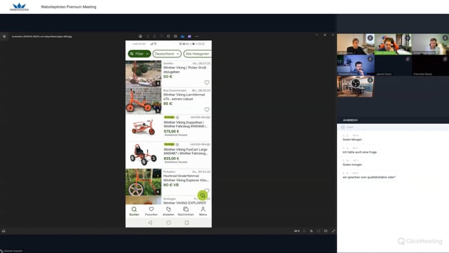The height and width of the screenshot is (253, 449).
Task: Open the Filter dropdown button
Action: pos(140,54)
